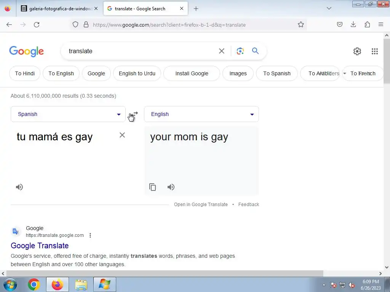Image resolution: width=390 pixels, height=292 pixels.
Task: Click the show desktop strip
Action: [387, 284]
